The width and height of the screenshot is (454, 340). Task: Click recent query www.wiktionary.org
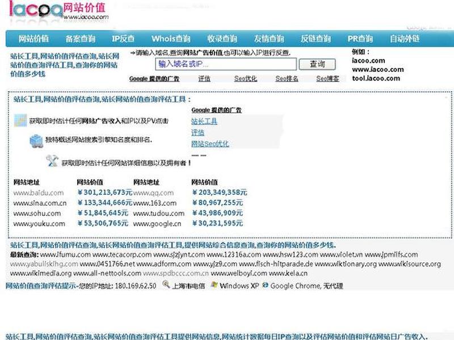pyautogui.click(x=346, y=264)
